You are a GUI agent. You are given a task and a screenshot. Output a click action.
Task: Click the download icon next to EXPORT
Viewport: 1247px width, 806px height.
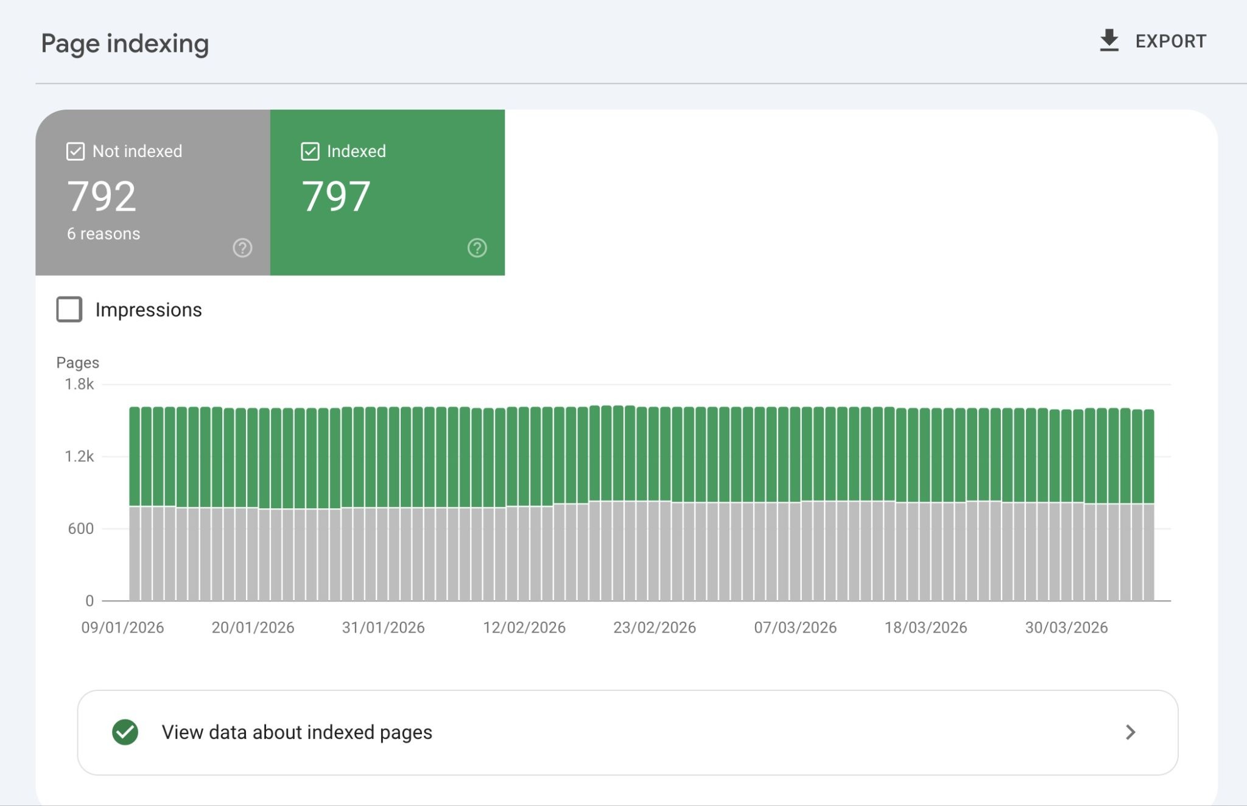[1109, 40]
